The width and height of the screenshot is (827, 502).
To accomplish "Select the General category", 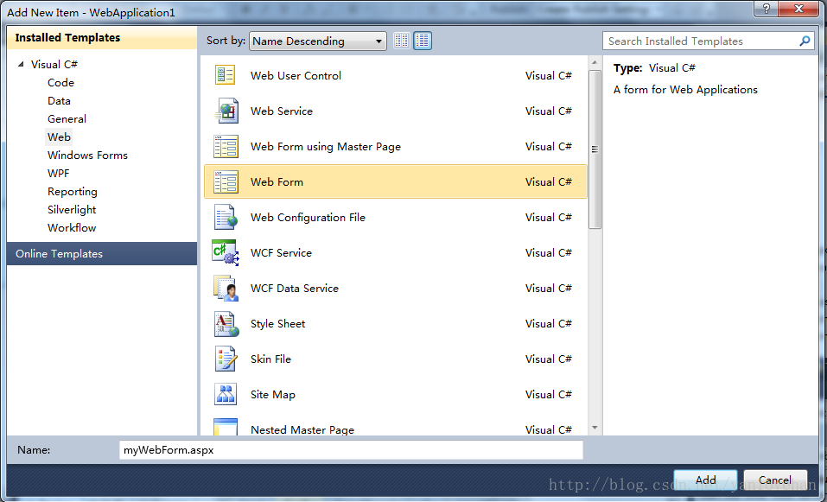I will 67,118.
